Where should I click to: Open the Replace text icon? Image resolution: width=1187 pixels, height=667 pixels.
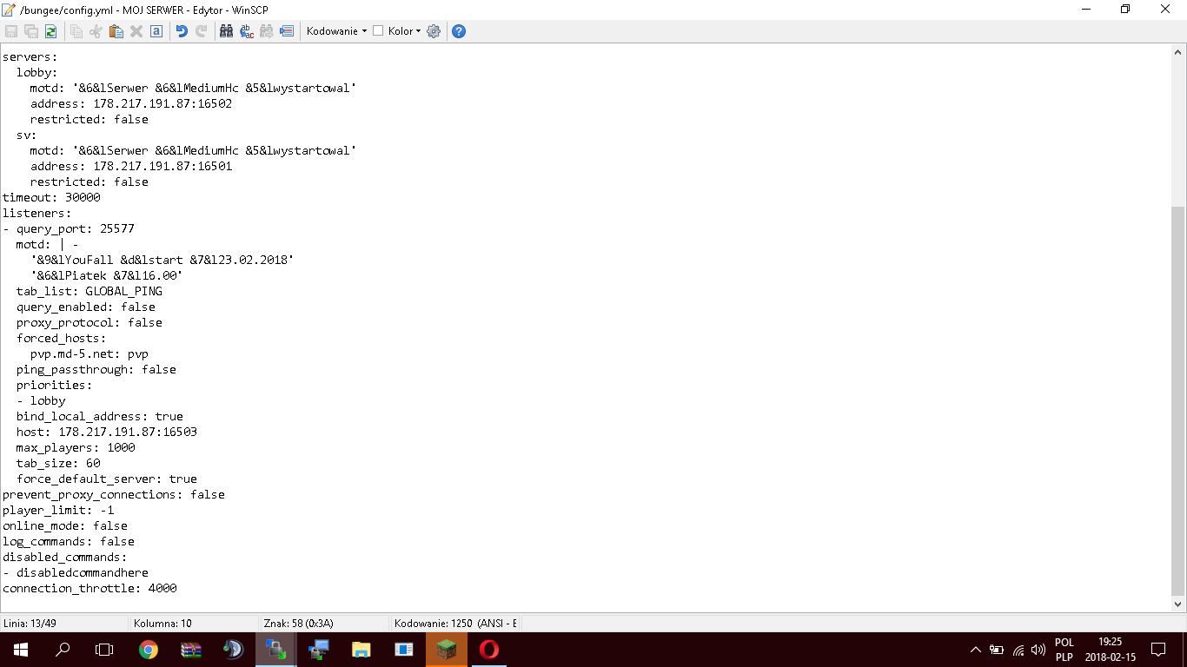[x=247, y=31]
